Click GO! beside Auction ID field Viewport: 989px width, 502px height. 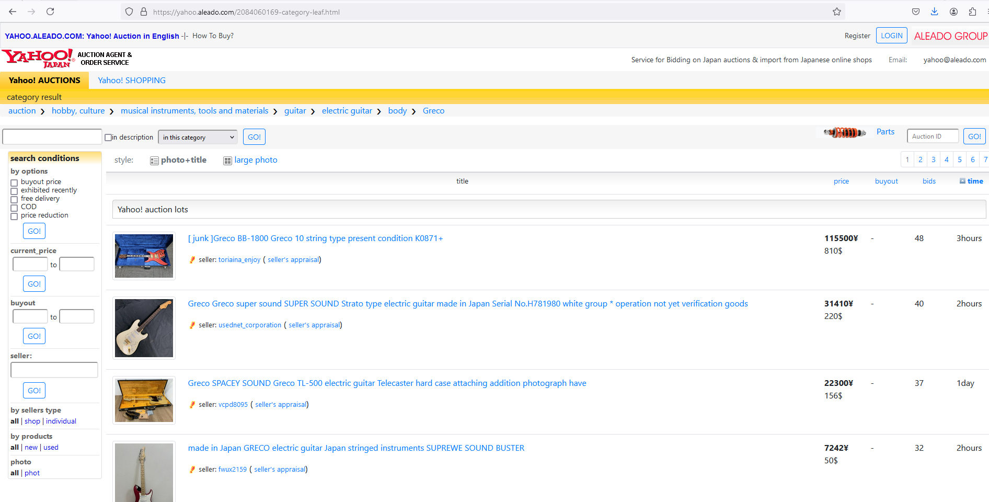974,136
